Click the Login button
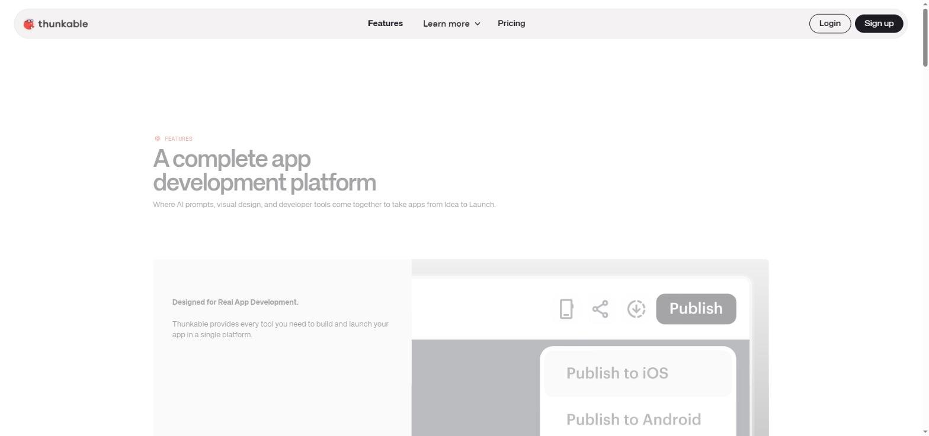929x436 pixels. [x=829, y=24]
